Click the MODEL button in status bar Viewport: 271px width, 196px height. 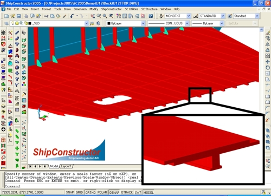pos(149,192)
